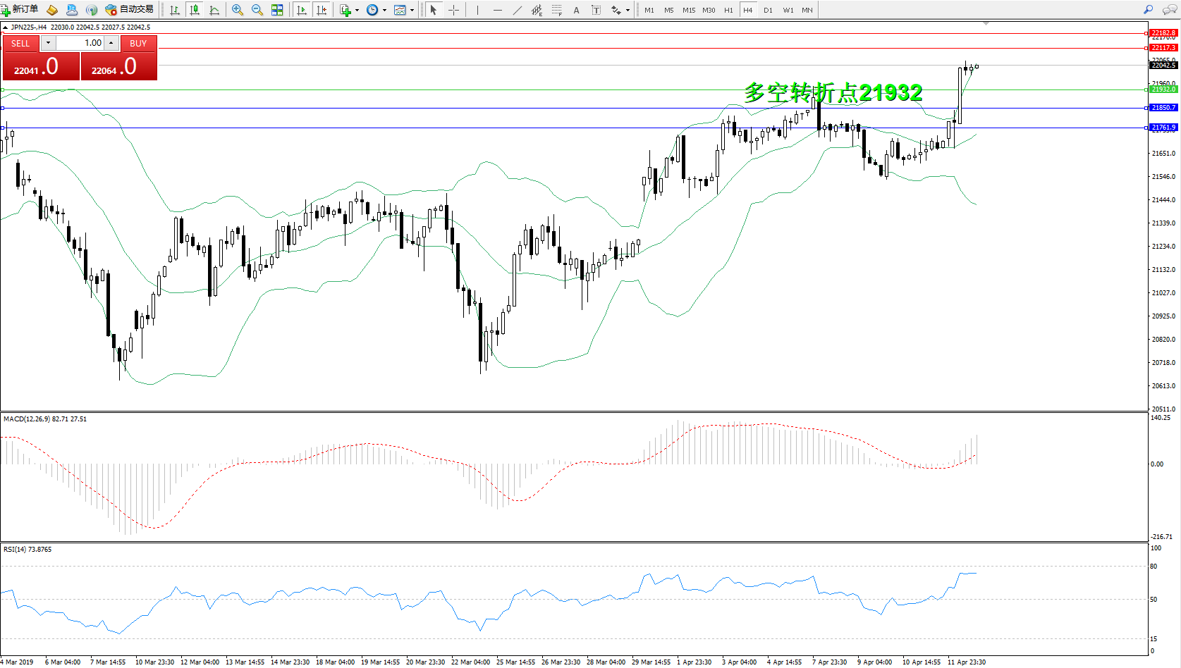Tile chart windows with the grid icon

coord(277,10)
